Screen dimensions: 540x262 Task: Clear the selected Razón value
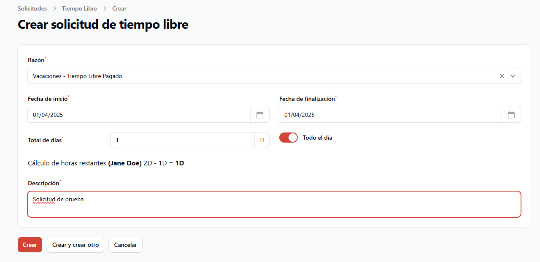coord(502,76)
